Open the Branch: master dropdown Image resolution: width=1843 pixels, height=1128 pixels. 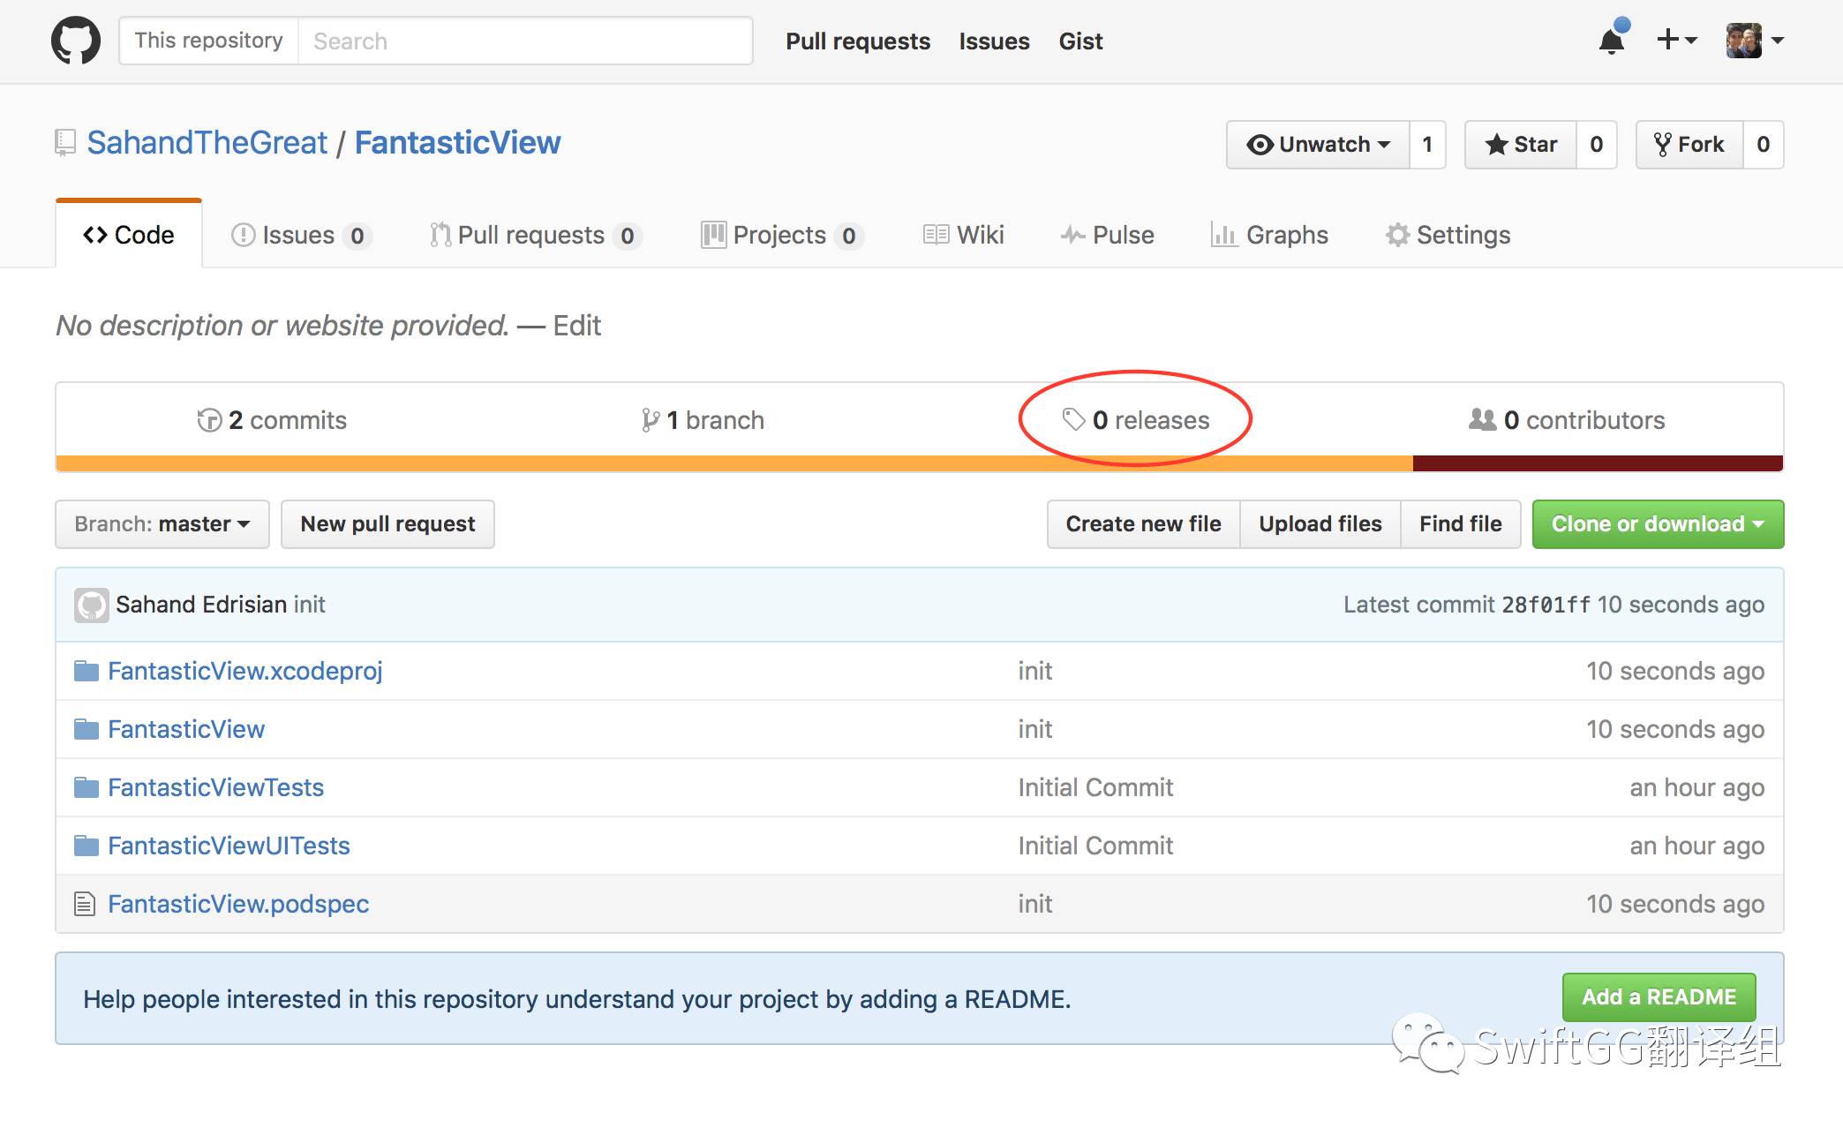click(162, 524)
